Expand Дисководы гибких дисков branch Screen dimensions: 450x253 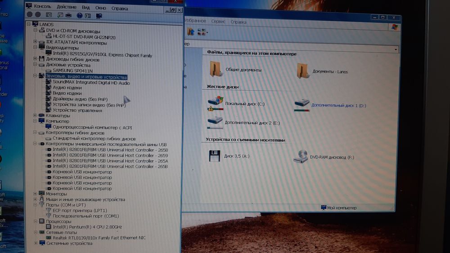pos(35,58)
